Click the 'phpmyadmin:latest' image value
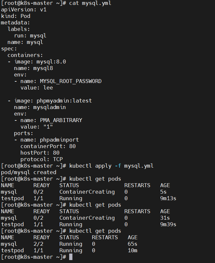The width and height of the screenshot is (215, 263). coord(64,101)
